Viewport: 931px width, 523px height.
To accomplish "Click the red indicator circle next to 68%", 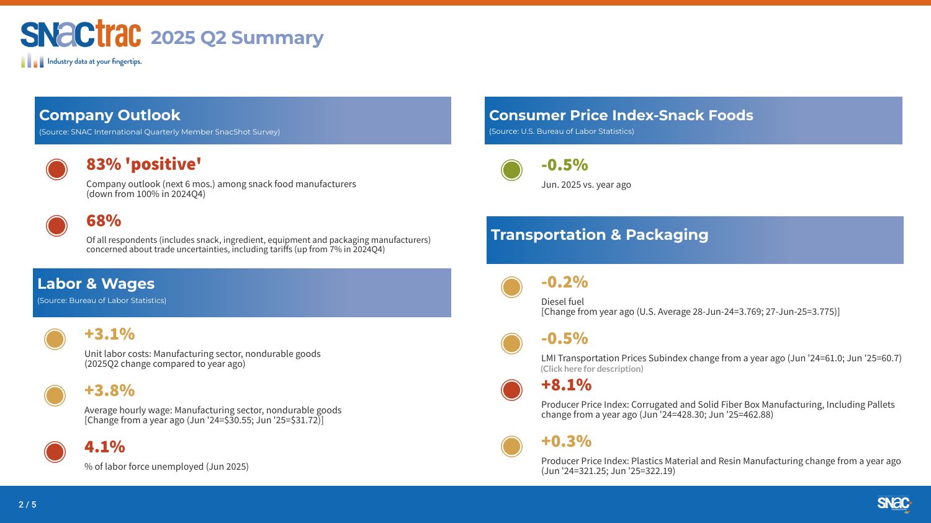I will (x=56, y=226).
